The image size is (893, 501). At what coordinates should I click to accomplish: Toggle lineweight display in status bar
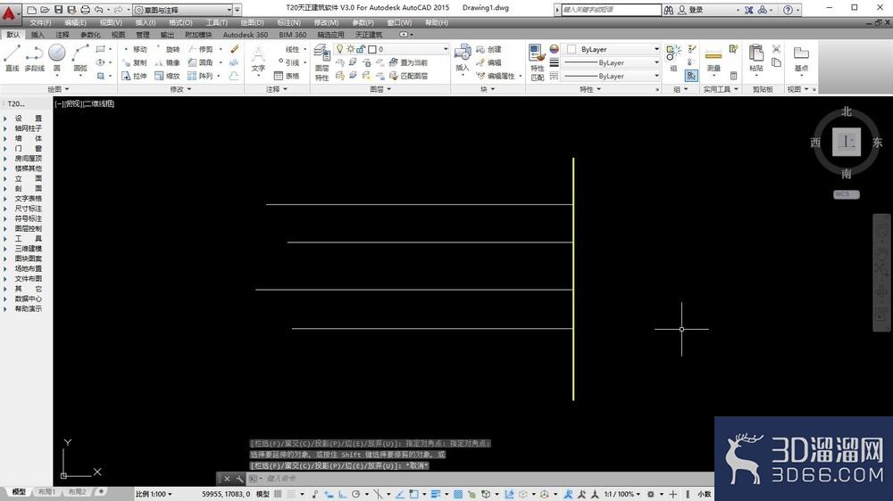click(437, 494)
